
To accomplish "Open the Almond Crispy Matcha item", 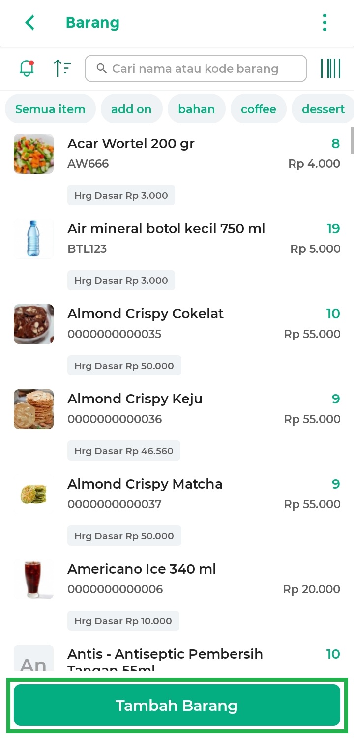I will (x=145, y=484).
